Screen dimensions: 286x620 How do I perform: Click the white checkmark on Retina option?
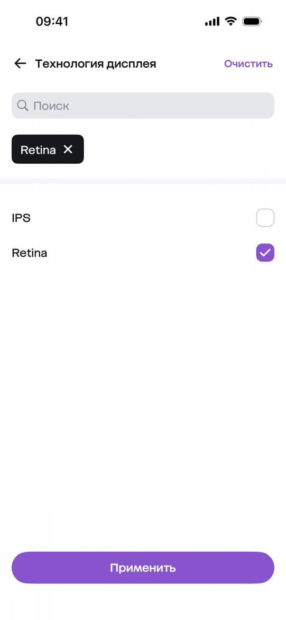pos(265,253)
